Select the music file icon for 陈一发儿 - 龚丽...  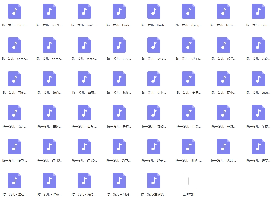(84, 79)
